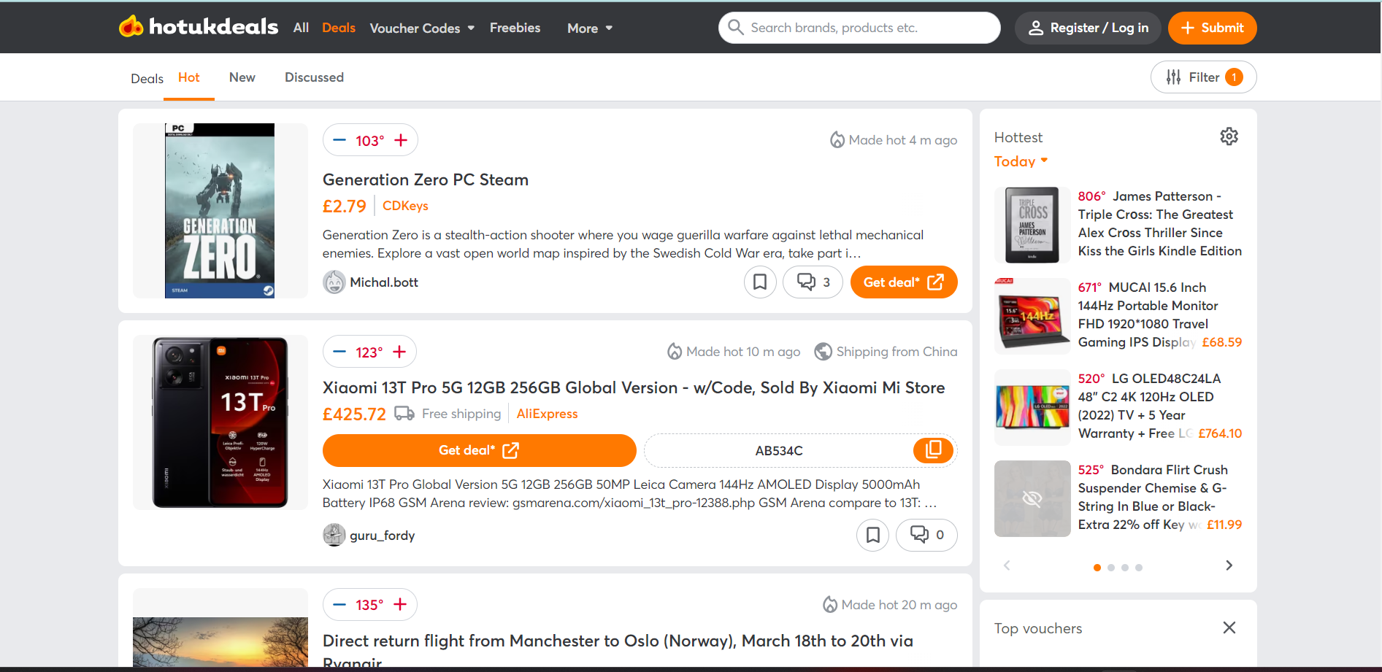Open Xiaomi 13T Pro deal title
This screenshot has height=672, width=1382.
tap(634, 387)
